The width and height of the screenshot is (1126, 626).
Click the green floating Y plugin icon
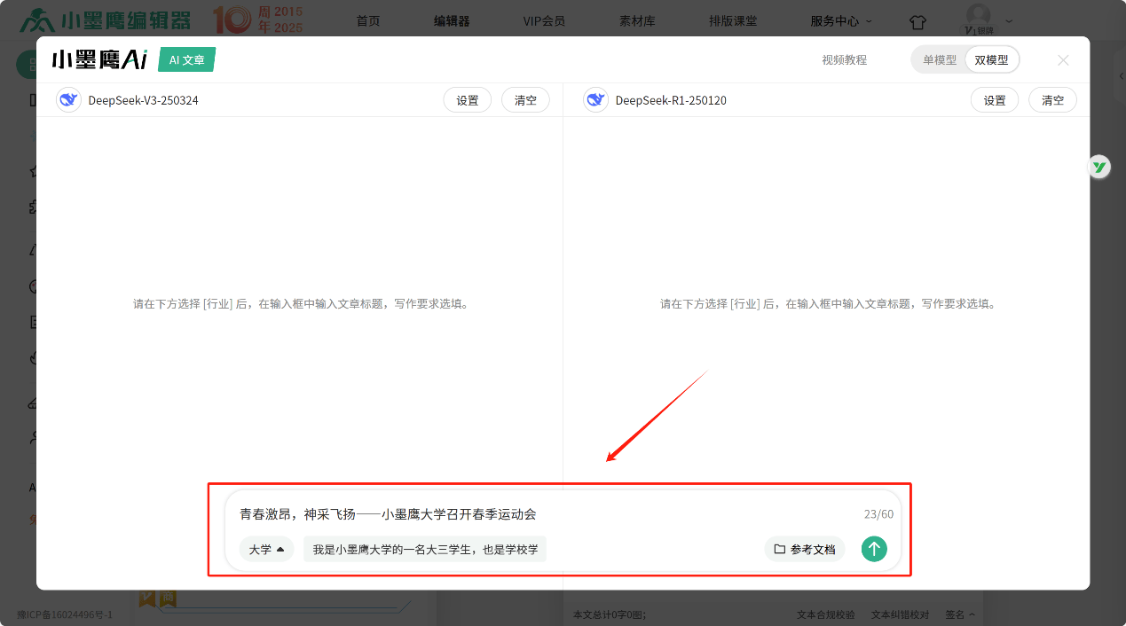point(1099,167)
